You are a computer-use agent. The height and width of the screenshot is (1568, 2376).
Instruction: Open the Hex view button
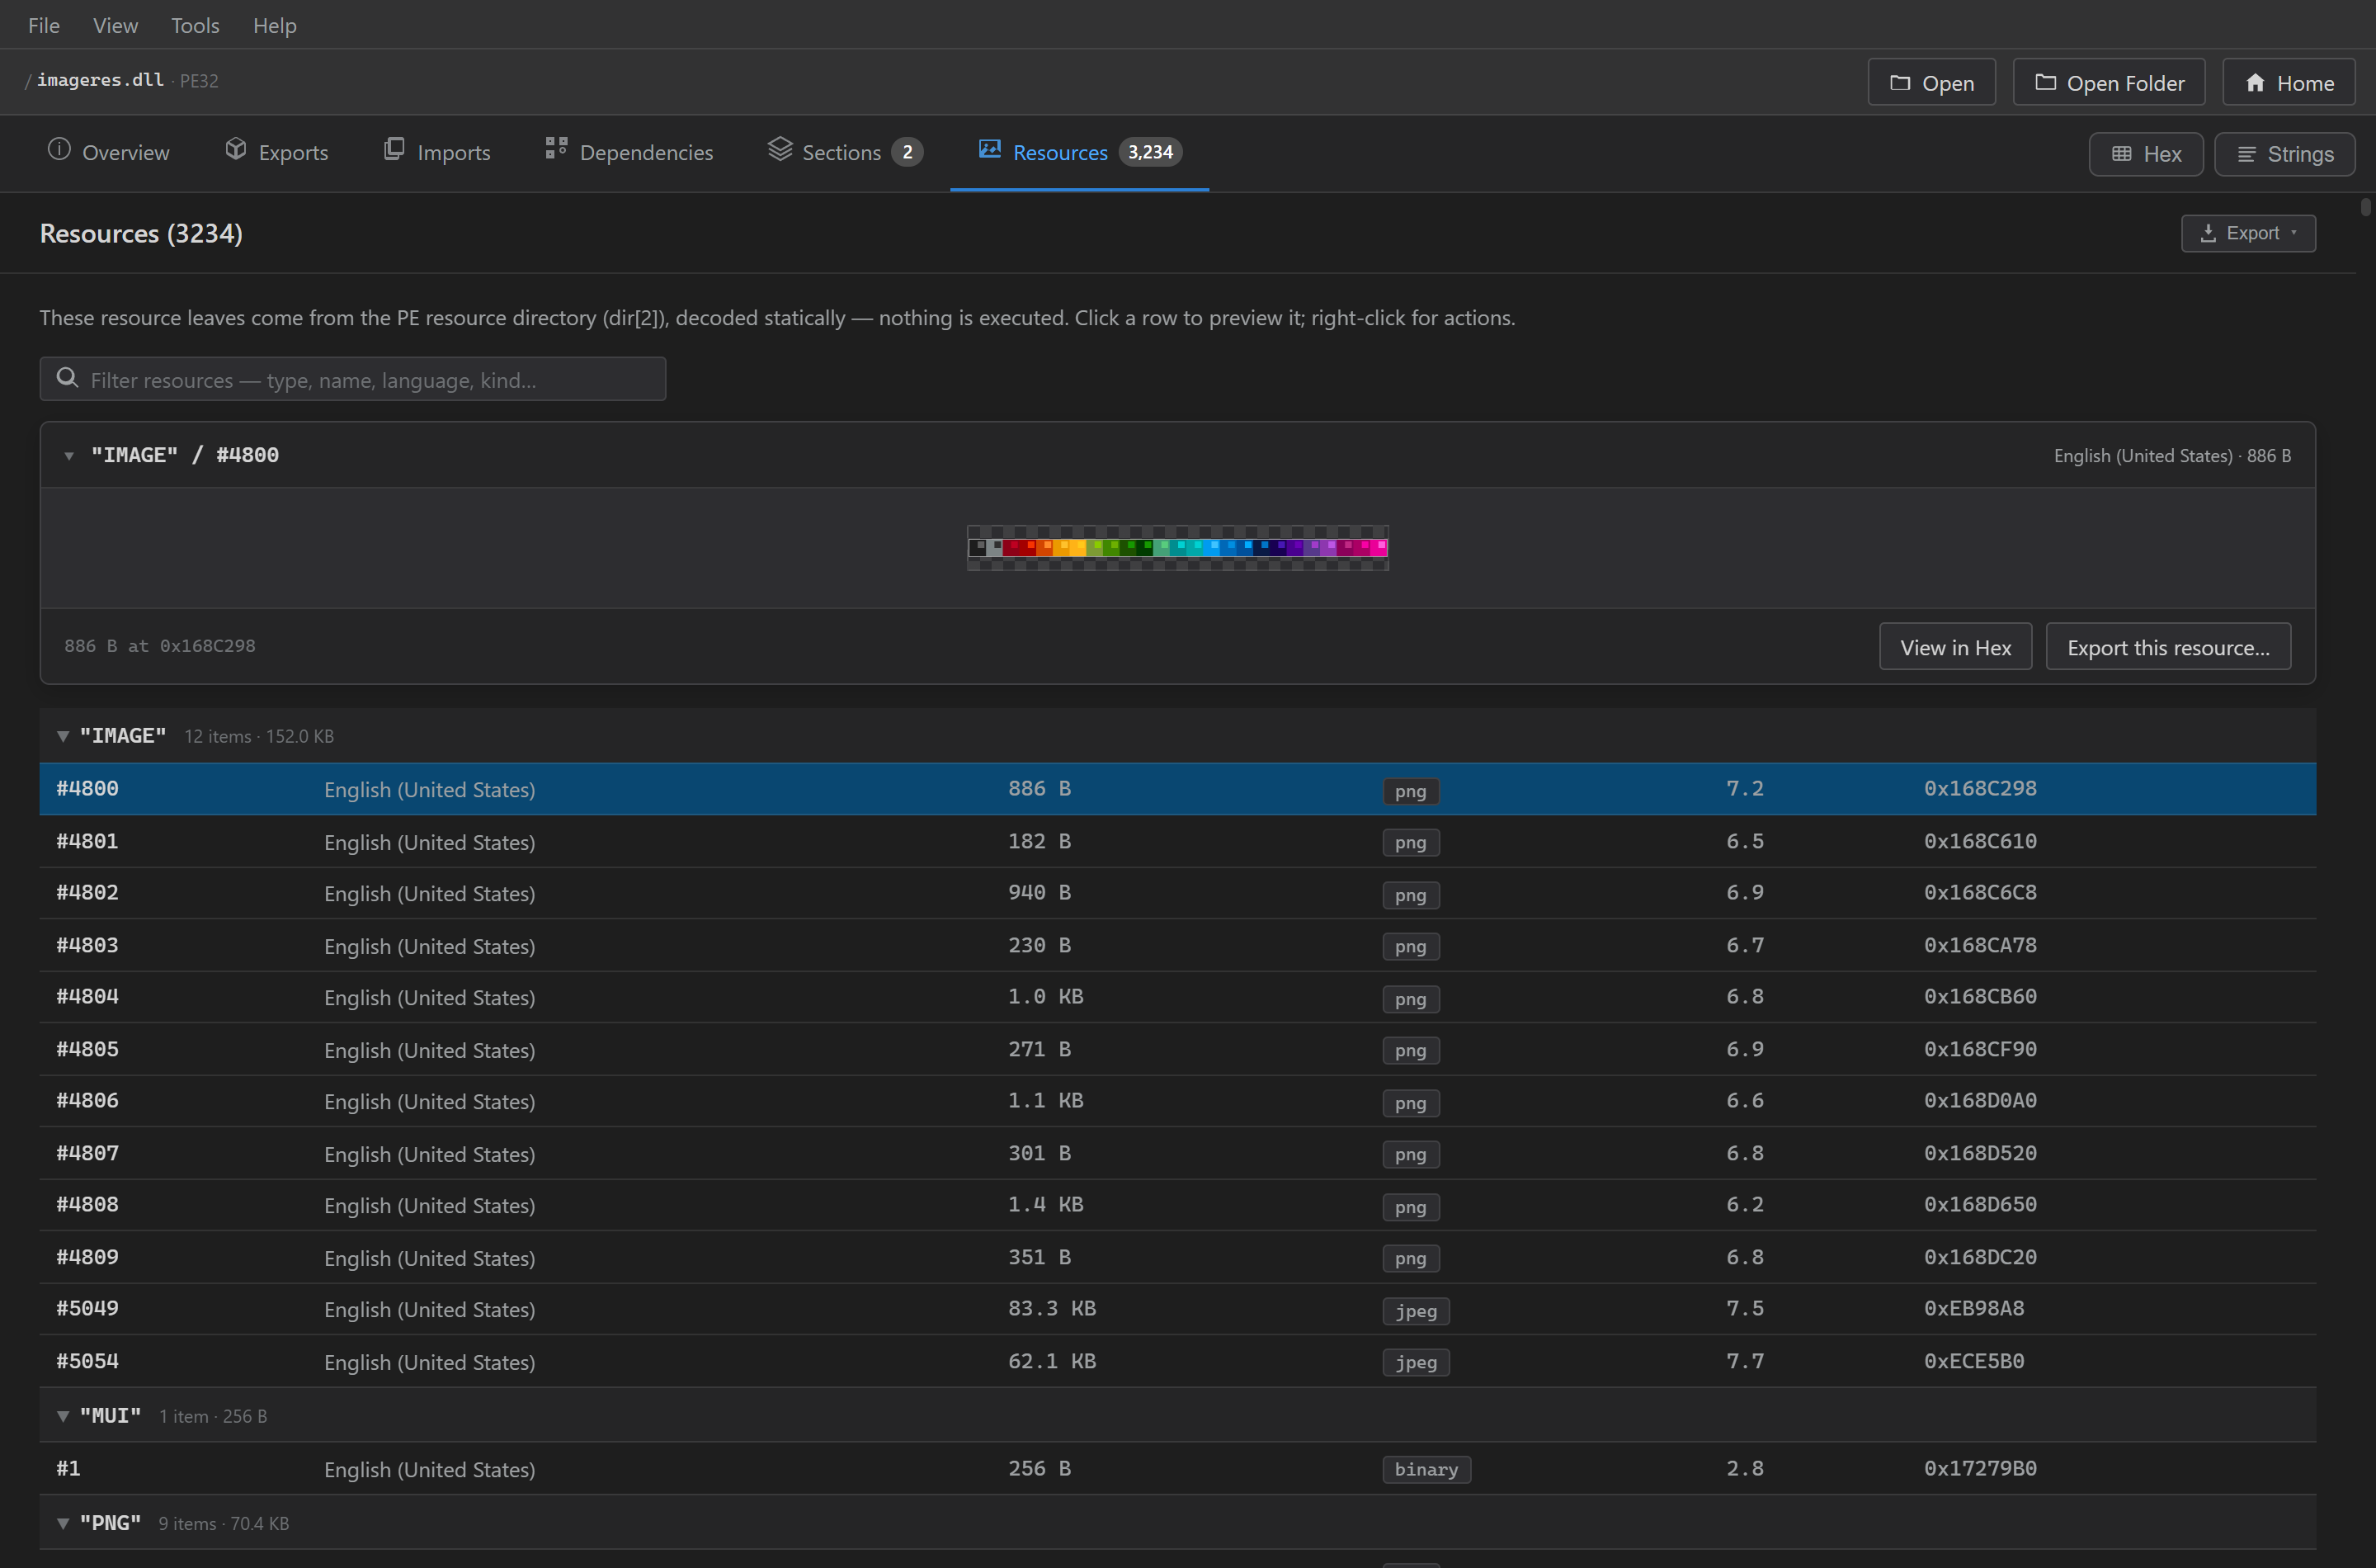(2146, 154)
